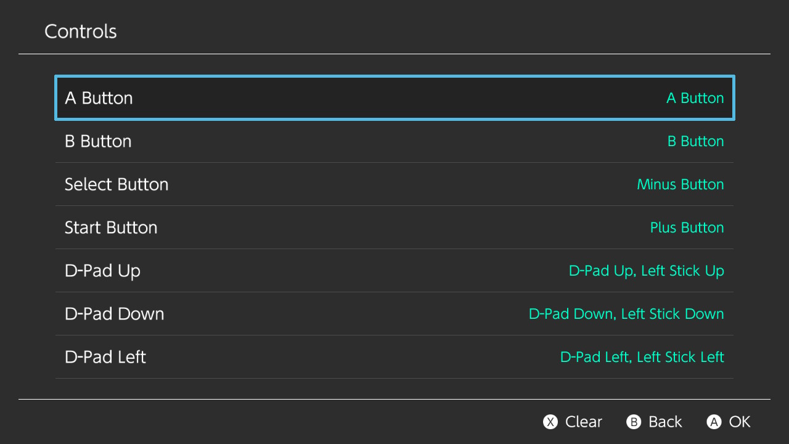Viewport: 789px width, 444px height.
Task: Click the green 'B Button' assignment value
Action: (696, 141)
